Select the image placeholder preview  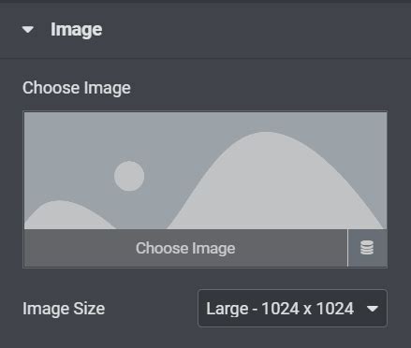(x=206, y=171)
